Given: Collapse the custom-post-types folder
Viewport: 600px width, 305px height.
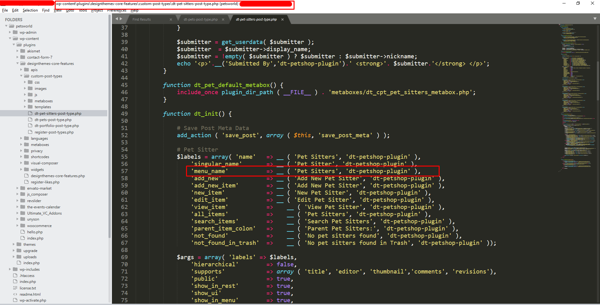Looking at the screenshot, I should click(21, 76).
